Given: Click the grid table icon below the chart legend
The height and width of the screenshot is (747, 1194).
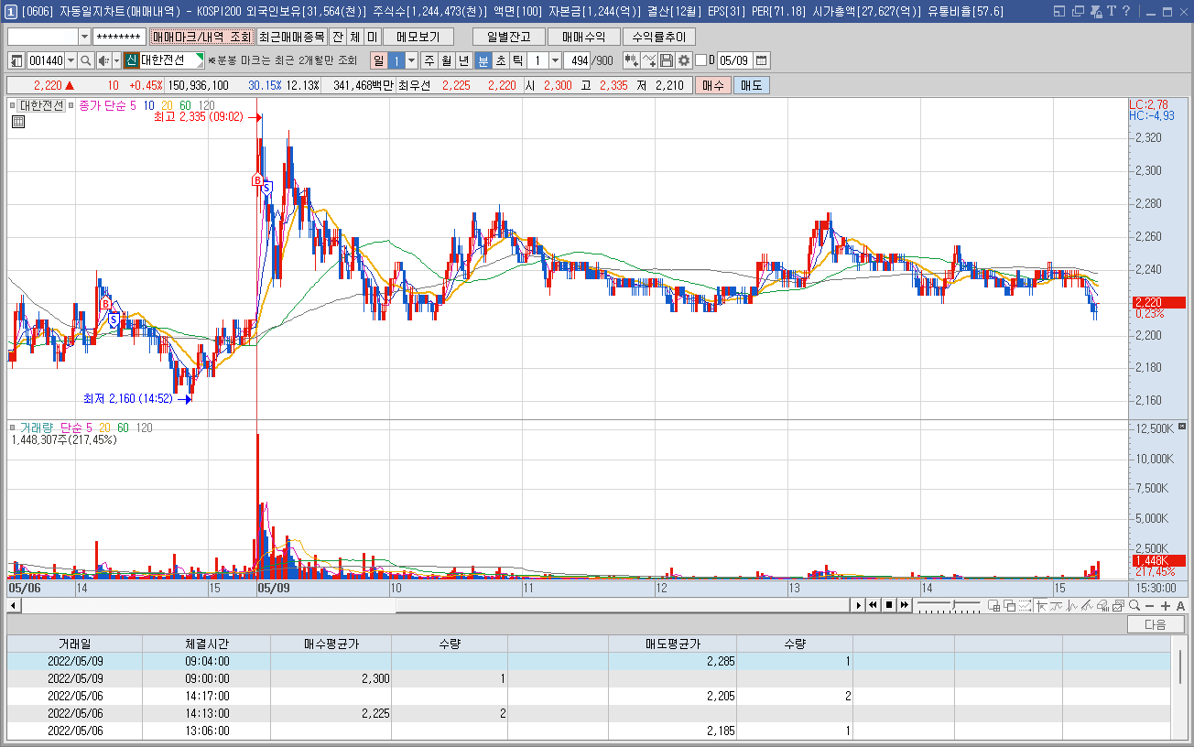Looking at the screenshot, I should [x=18, y=121].
